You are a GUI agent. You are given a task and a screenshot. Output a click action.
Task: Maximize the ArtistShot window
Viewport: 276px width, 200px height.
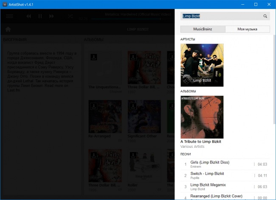(x=256, y=4)
